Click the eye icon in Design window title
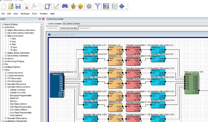This screenshot has width=208, height=122. coord(49,35)
